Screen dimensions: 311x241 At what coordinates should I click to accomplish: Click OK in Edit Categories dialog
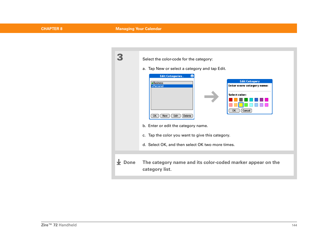pos(155,116)
